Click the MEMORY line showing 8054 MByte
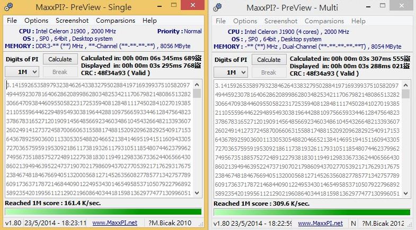Image resolution: width=416 pixels, height=230 pixels. point(307,47)
